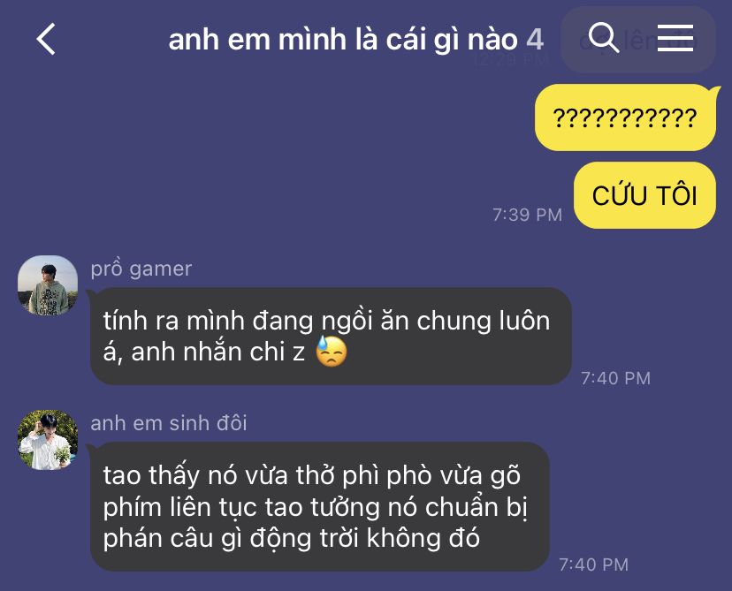732x591 pixels.
Task: Tap the sweating face emoji
Action: (332, 351)
